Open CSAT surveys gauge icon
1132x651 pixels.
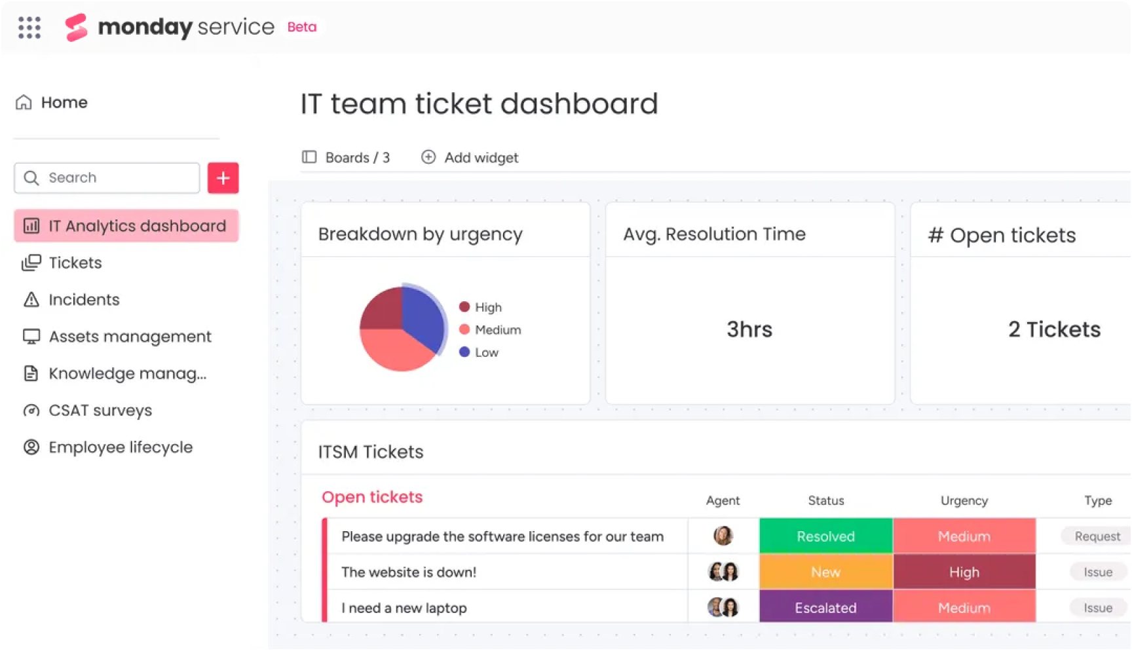31,411
